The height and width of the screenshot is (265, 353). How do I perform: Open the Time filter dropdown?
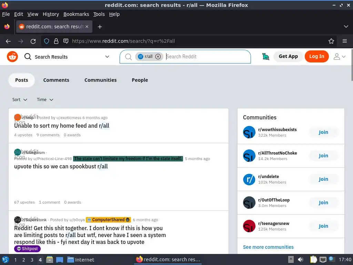click(x=45, y=100)
